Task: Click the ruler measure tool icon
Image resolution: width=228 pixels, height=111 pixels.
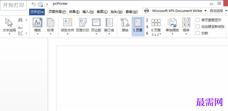Action: pyautogui.click(x=20, y=33)
